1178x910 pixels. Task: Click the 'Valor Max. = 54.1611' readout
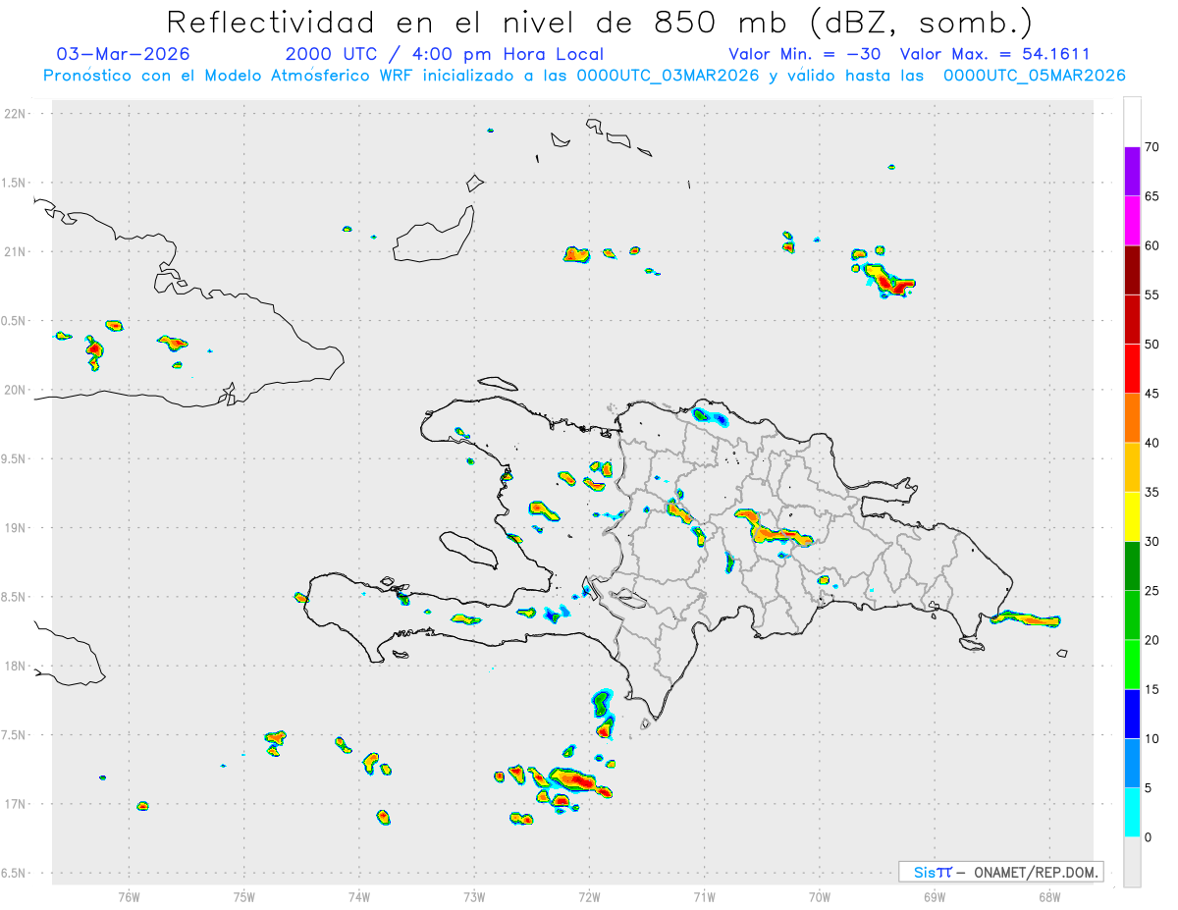(x=994, y=54)
